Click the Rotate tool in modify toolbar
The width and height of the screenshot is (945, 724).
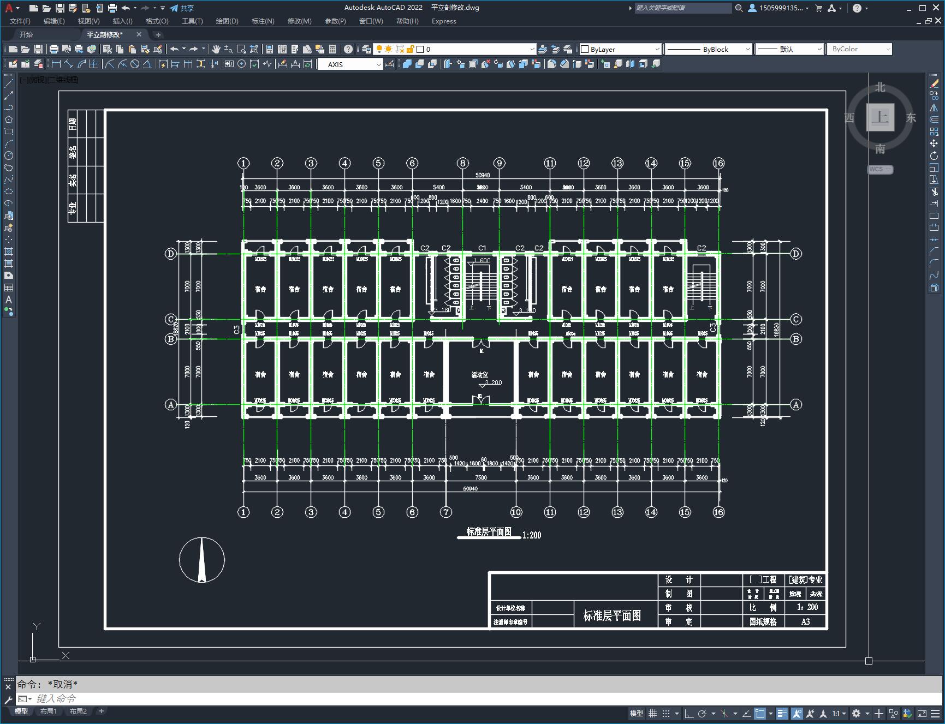[x=934, y=155]
